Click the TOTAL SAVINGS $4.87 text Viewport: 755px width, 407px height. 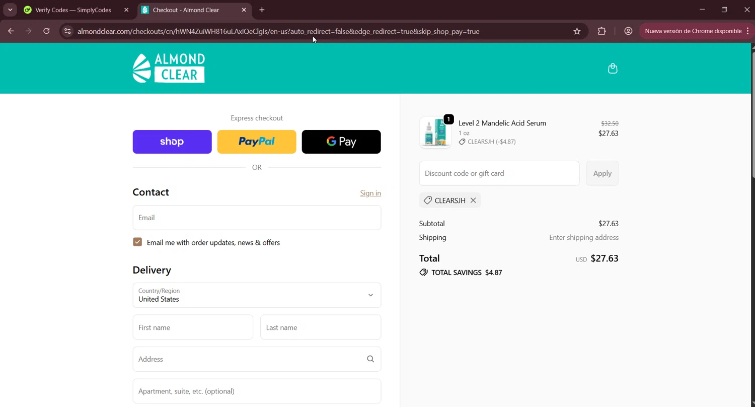[467, 273]
